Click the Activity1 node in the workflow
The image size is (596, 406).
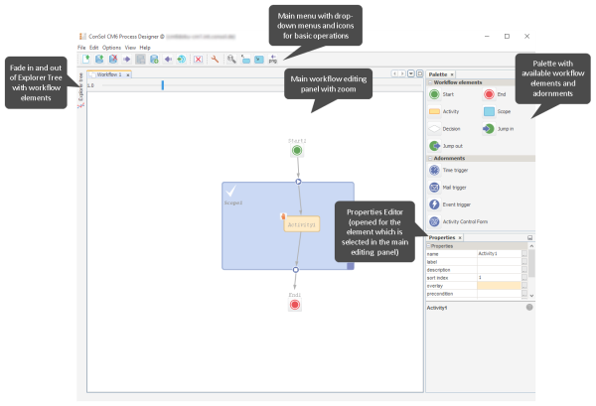coord(302,224)
